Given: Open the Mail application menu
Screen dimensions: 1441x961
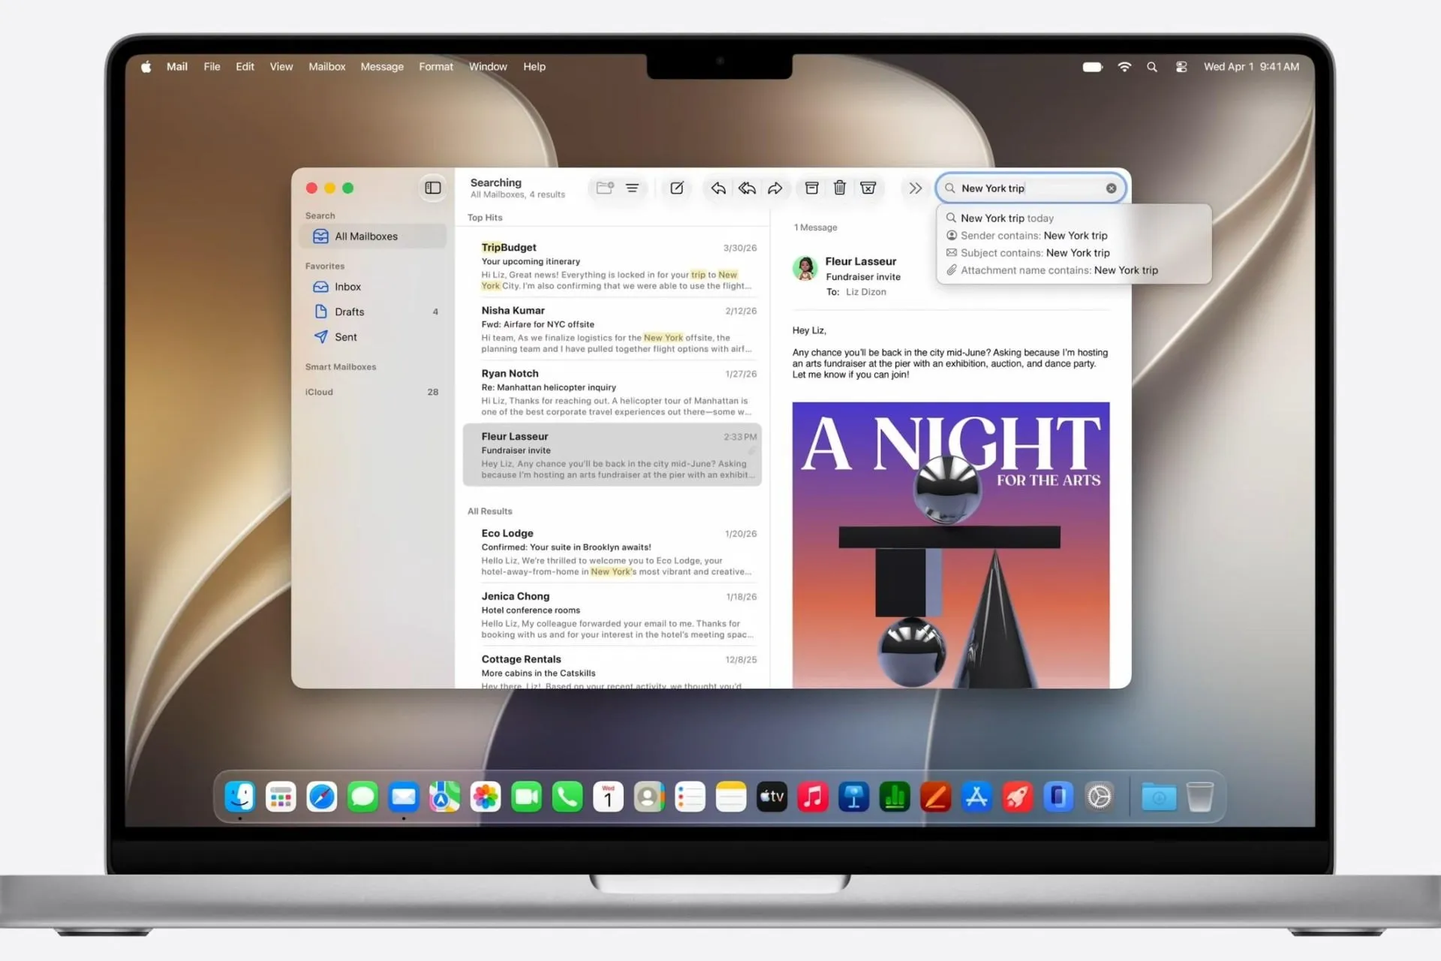Looking at the screenshot, I should tap(177, 67).
